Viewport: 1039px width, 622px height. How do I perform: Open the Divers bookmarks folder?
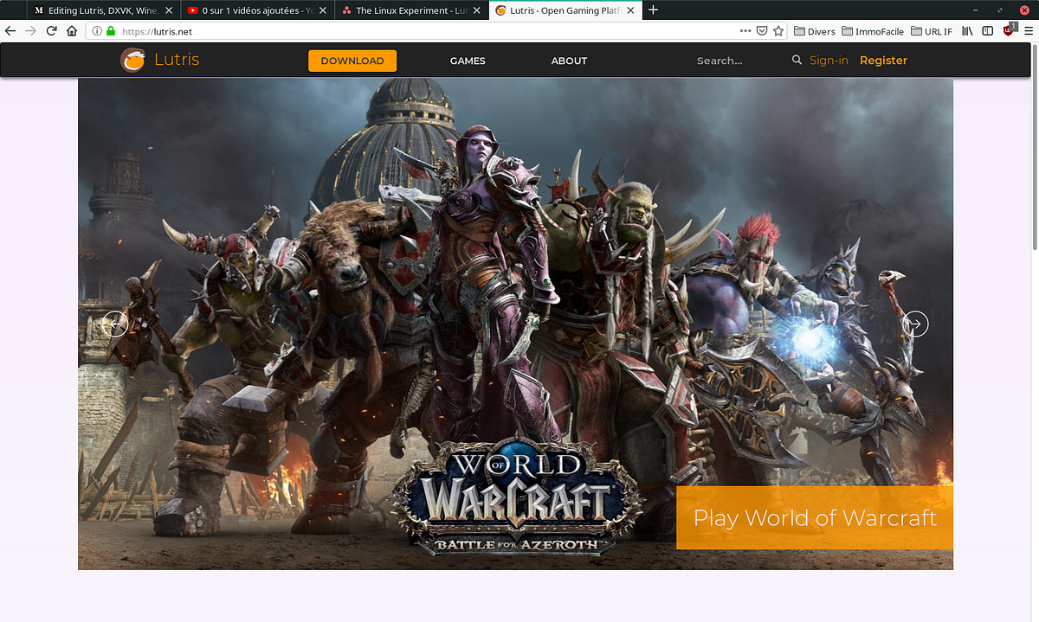814,31
